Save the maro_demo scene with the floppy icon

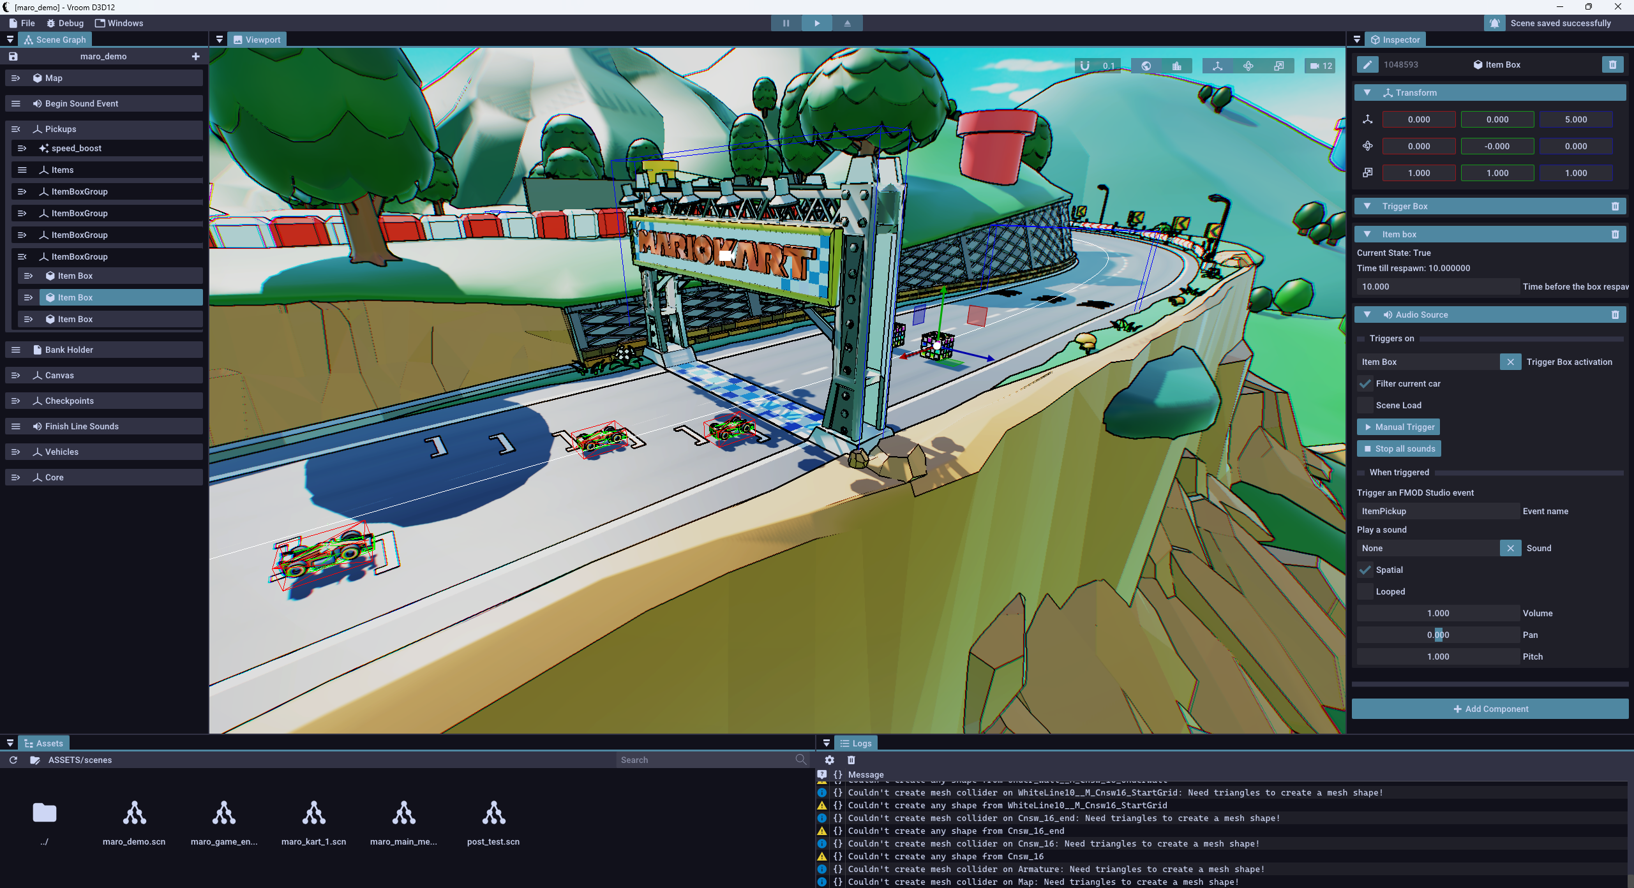[13, 56]
